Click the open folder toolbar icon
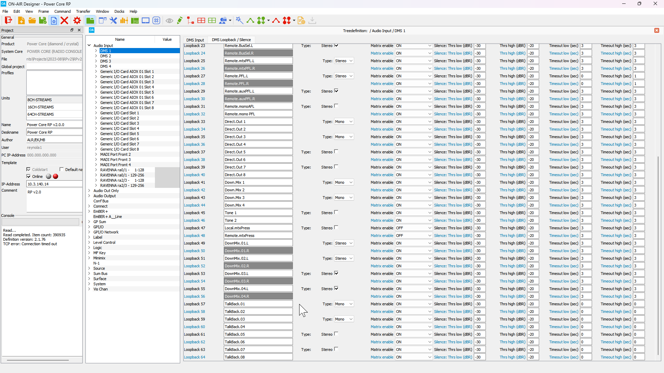 (32, 21)
